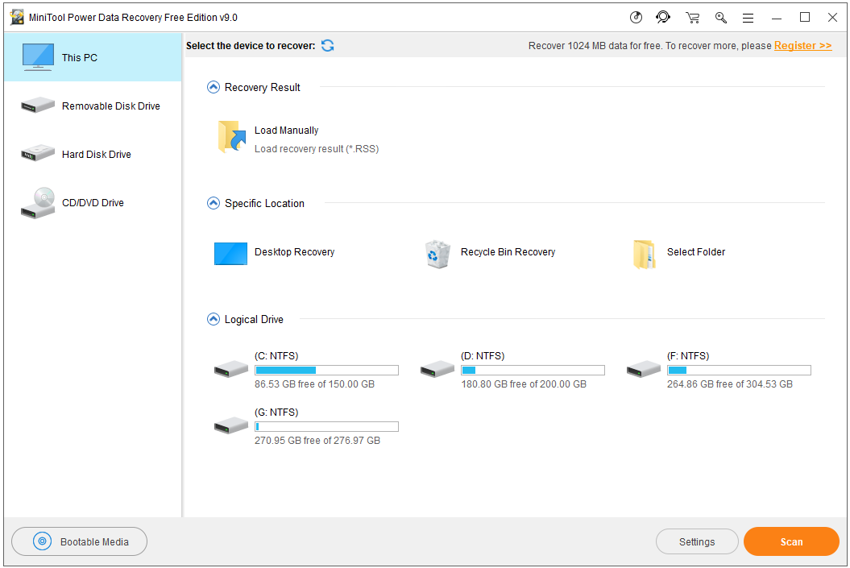
Task: Click the Select Folder label
Action: (x=696, y=252)
